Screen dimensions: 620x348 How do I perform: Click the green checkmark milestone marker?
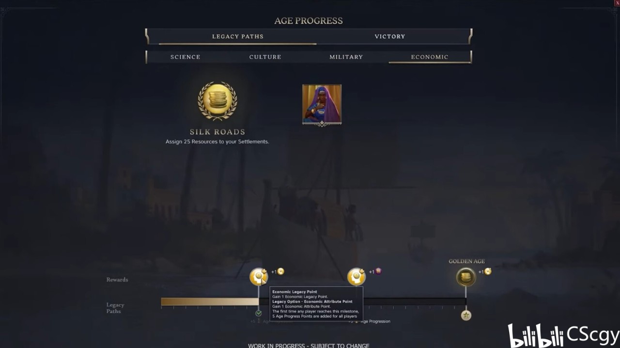pyautogui.click(x=259, y=313)
